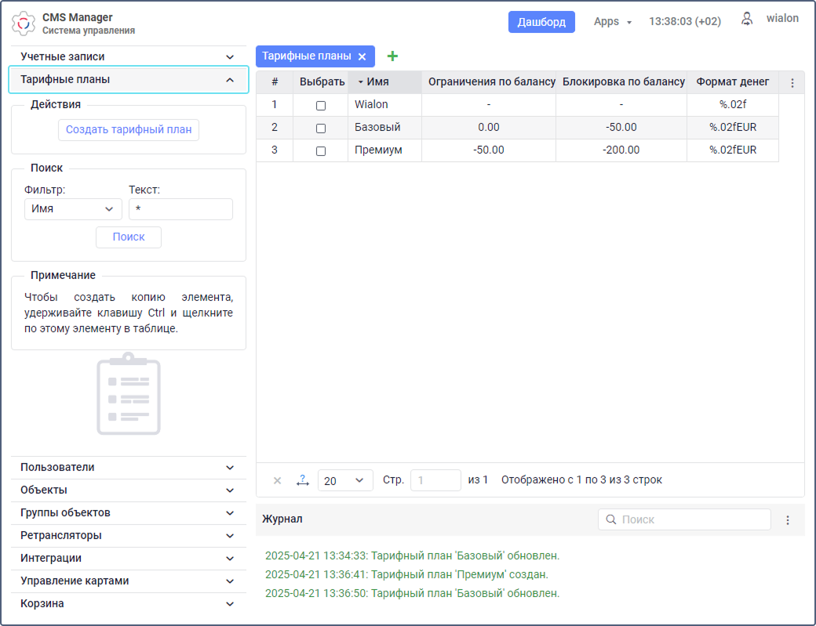Switch to the Тарифные планы tab
The width and height of the screenshot is (816, 626).
[x=307, y=56]
